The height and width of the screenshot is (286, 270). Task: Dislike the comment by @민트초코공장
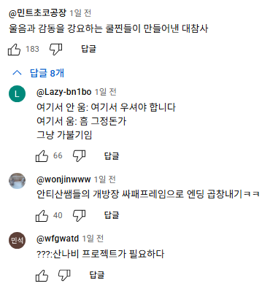point(56,50)
